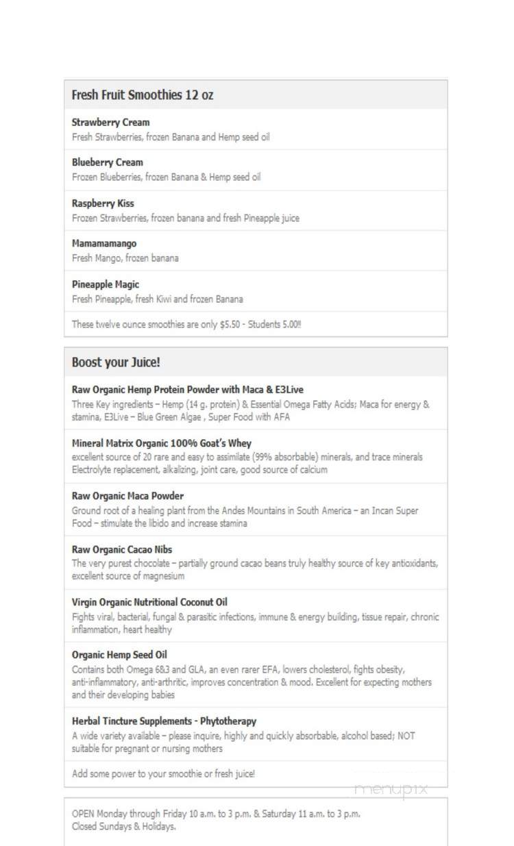The height and width of the screenshot is (846, 514).
Task: Click Herbal Tincture Supplements - Phytotherapy title
Action: (x=164, y=721)
